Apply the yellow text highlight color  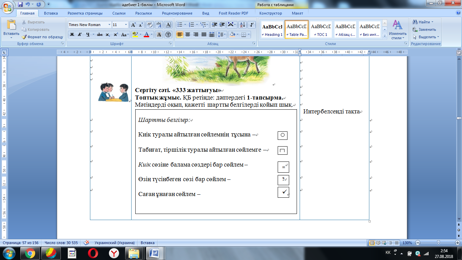pos(135,35)
